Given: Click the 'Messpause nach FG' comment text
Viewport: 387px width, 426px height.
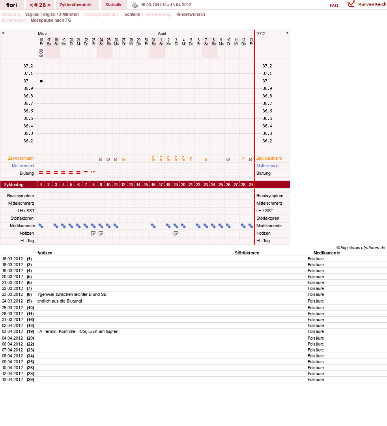Looking at the screenshot, I should [51, 20].
